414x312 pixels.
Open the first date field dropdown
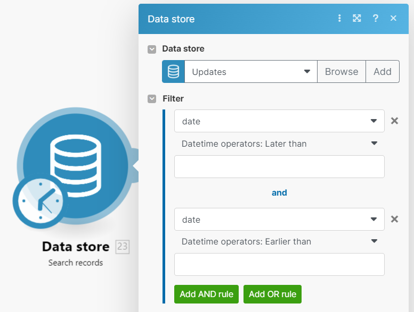coord(279,121)
